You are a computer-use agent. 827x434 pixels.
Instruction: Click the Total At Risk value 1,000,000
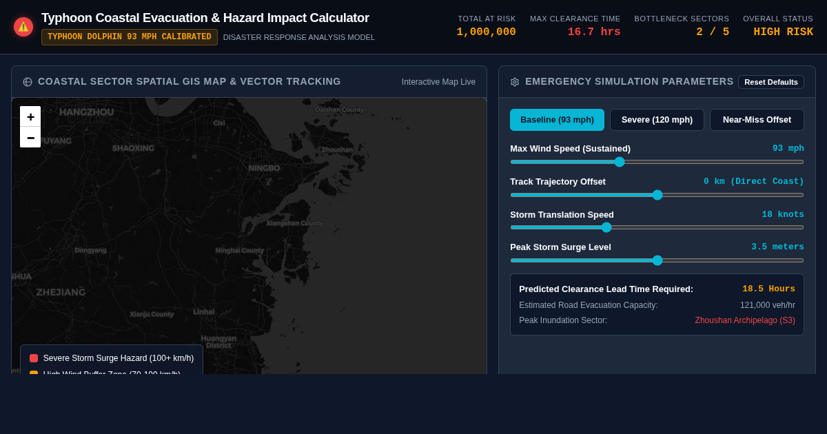click(486, 32)
